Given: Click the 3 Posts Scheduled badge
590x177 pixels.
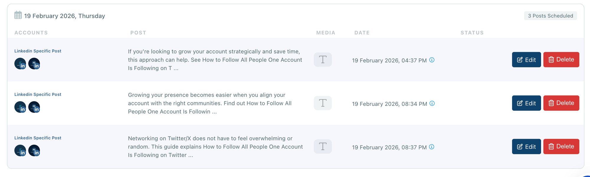Looking at the screenshot, I should tap(550, 16).
